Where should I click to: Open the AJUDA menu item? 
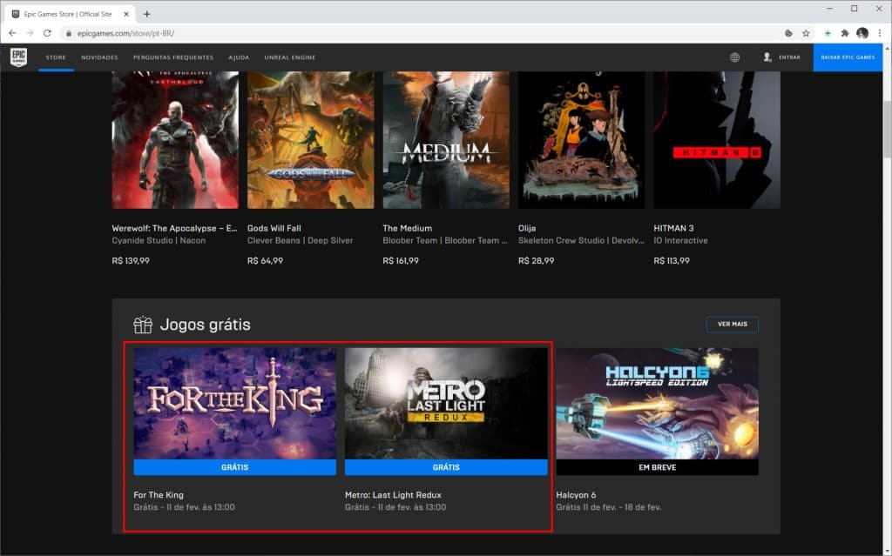pos(239,57)
